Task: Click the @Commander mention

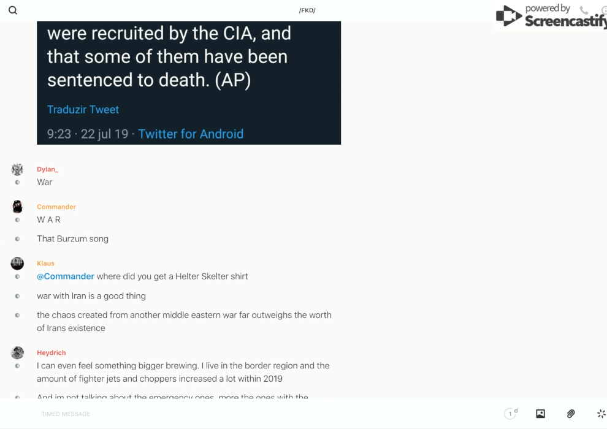Action: [66, 276]
